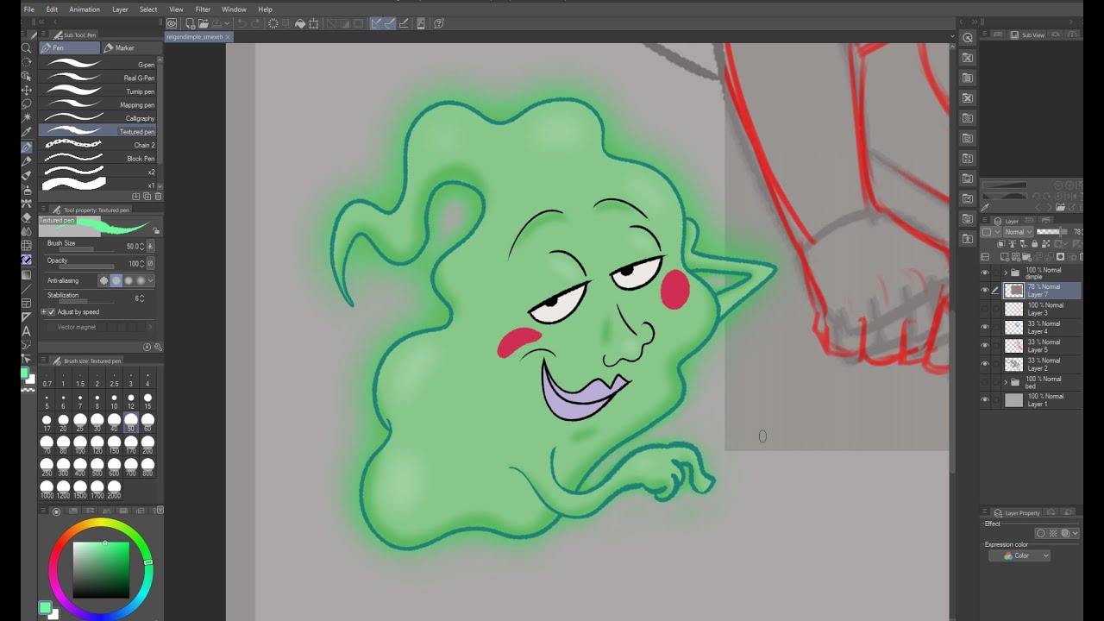The image size is (1104, 621).
Task: Select the Move layer tool
Action: [x=27, y=90]
